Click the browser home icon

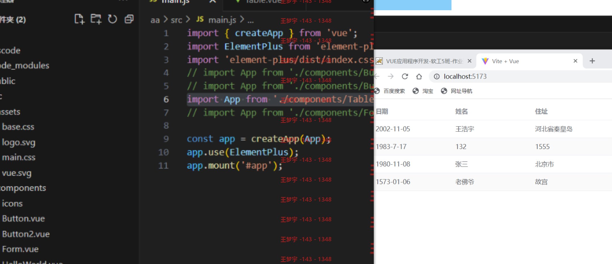coord(419,76)
